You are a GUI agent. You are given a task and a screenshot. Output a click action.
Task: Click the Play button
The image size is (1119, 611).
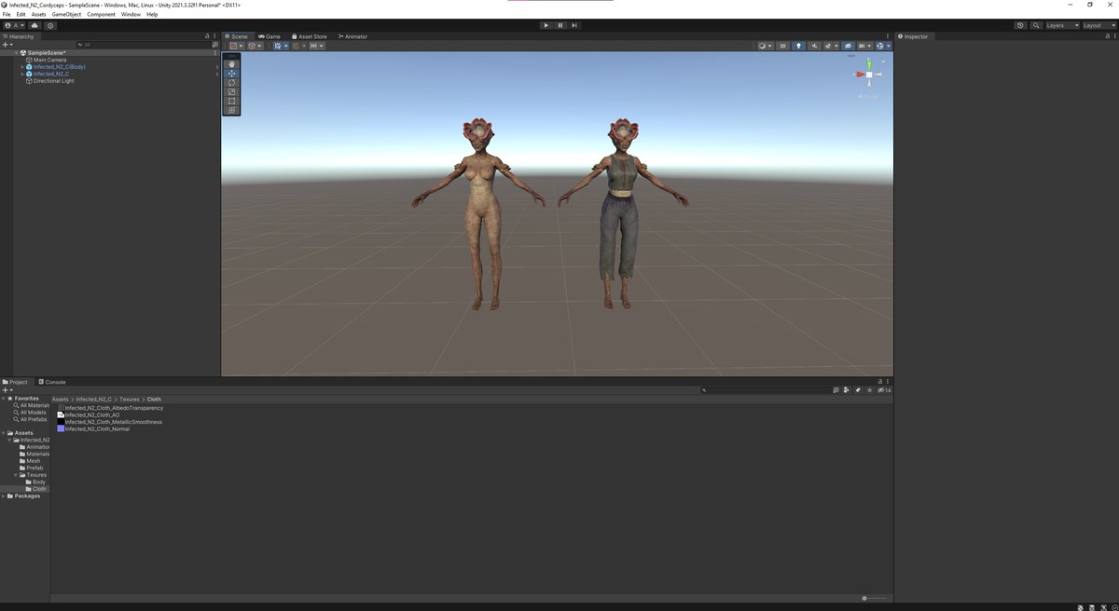tap(546, 25)
